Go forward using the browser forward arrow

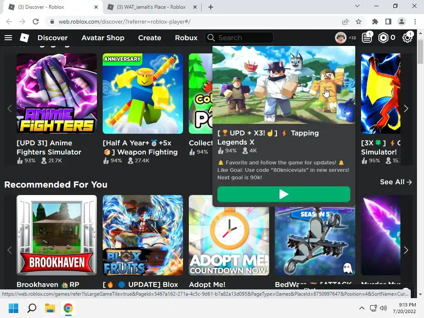tap(22, 22)
